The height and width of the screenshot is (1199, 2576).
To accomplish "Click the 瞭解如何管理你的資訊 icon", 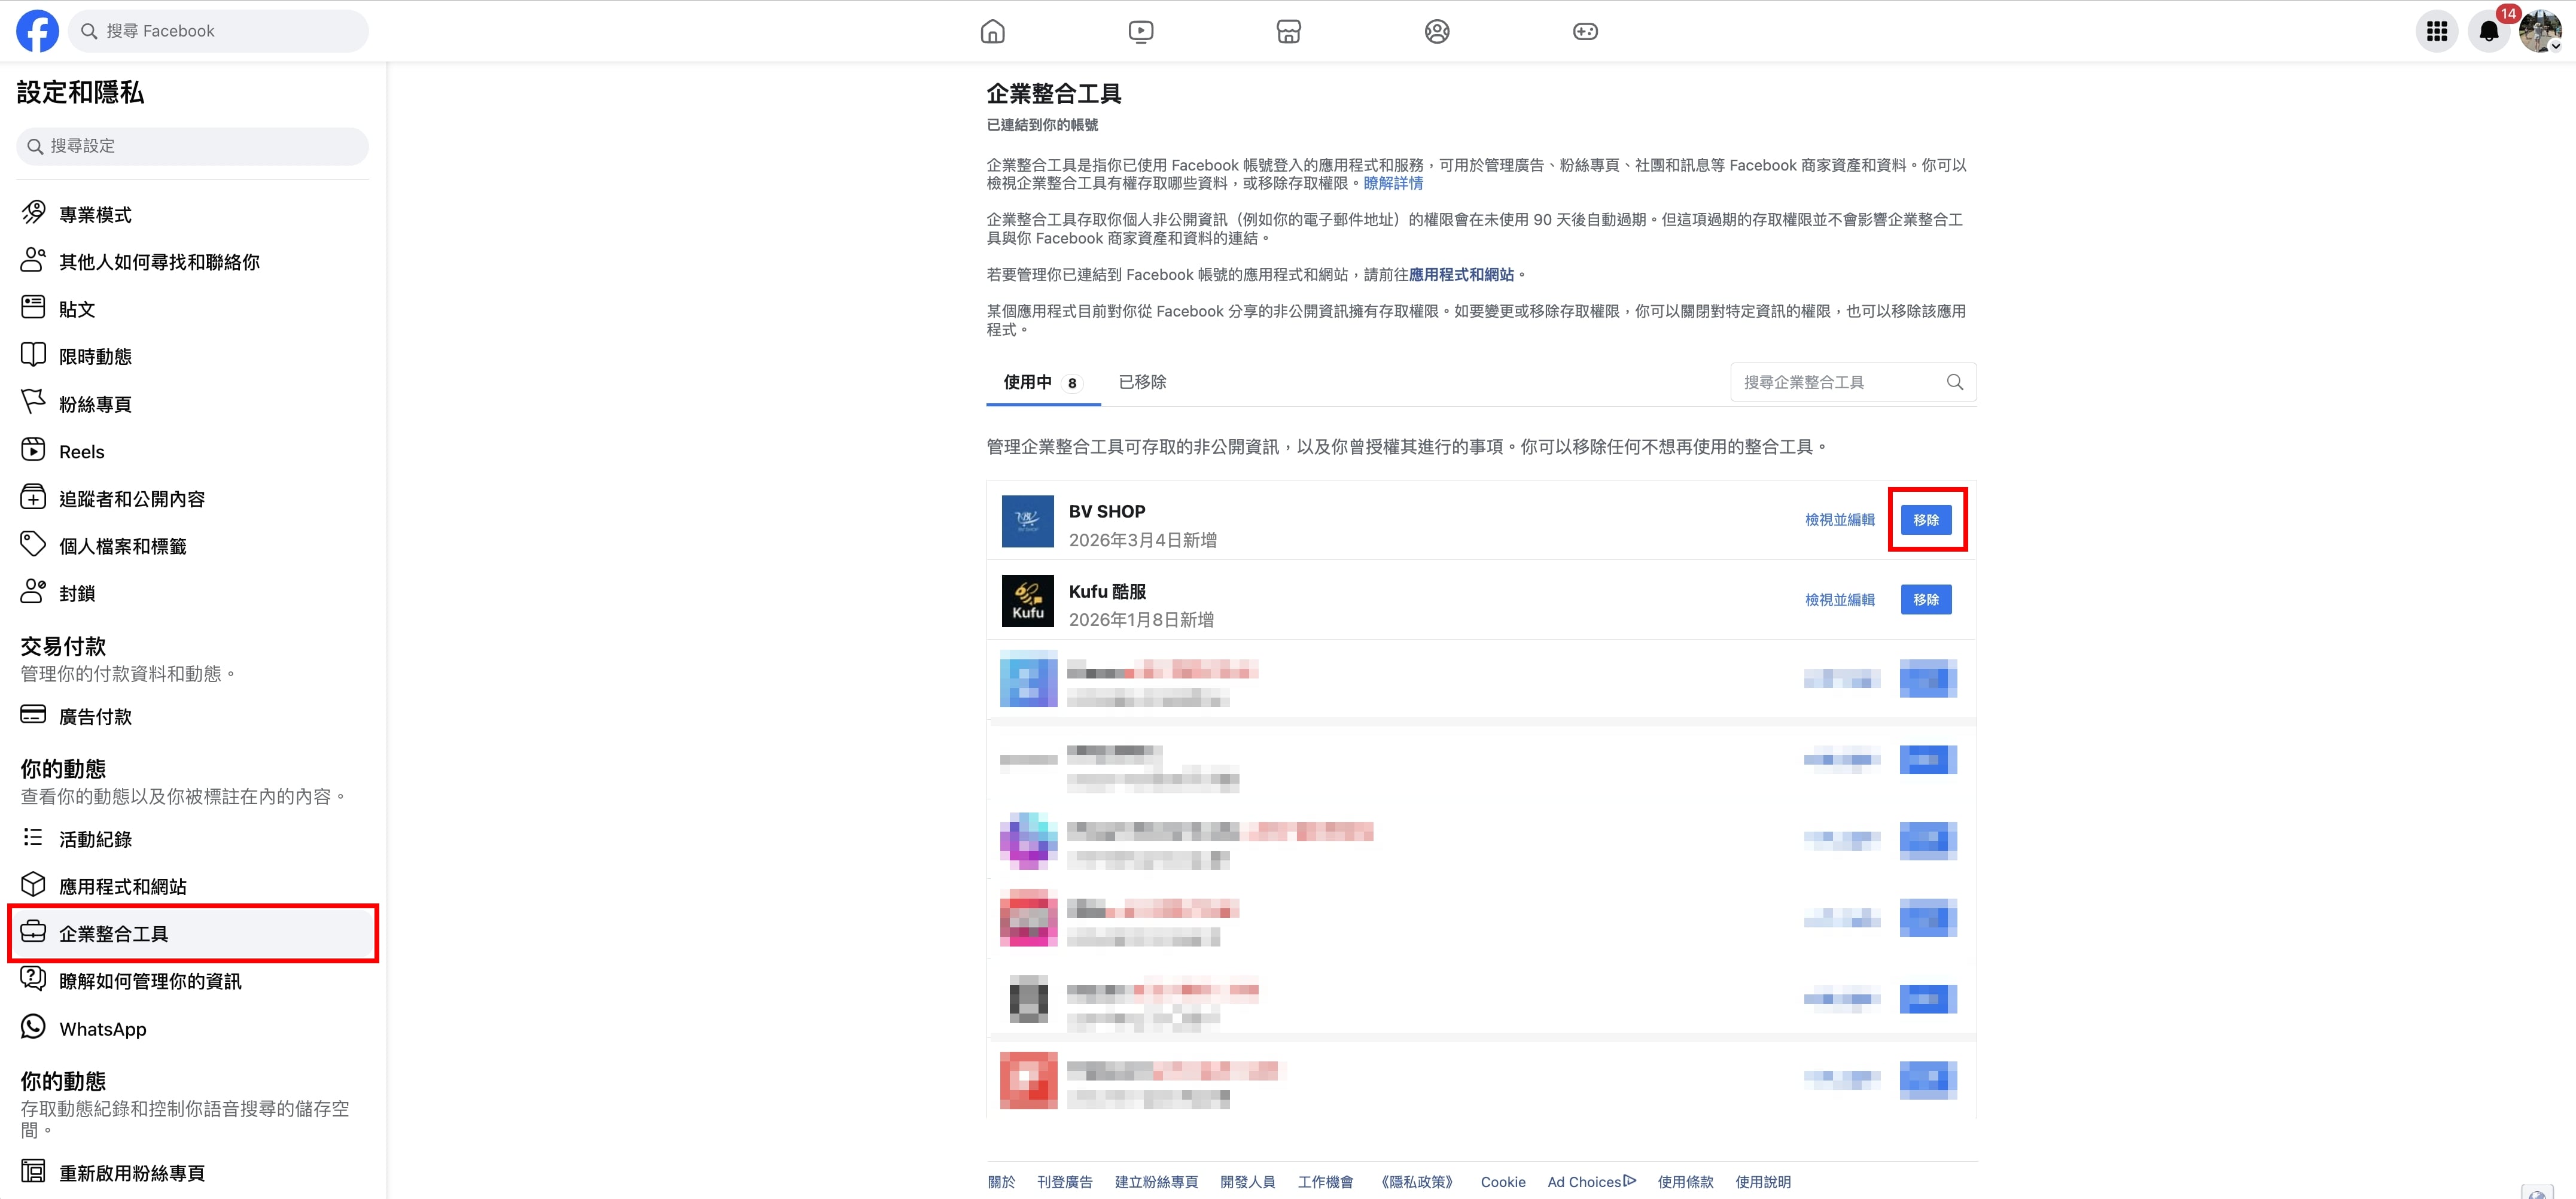I will [33, 978].
